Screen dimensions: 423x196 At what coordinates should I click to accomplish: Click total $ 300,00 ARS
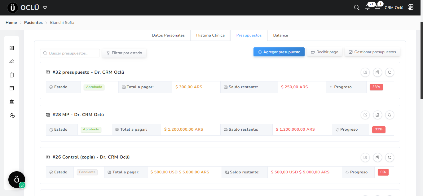click(x=189, y=87)
